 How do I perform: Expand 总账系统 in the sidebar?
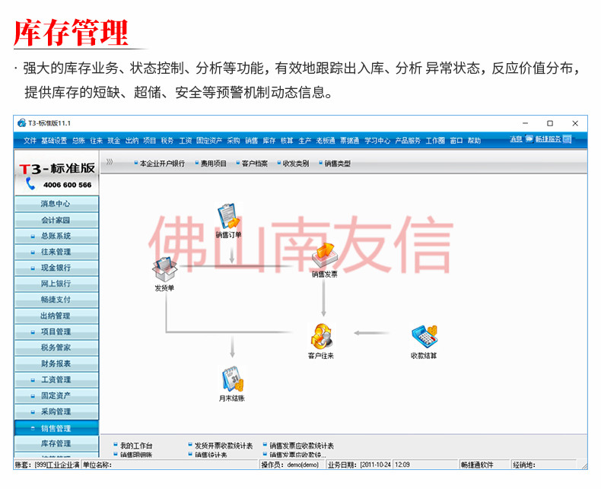point(33,237)
